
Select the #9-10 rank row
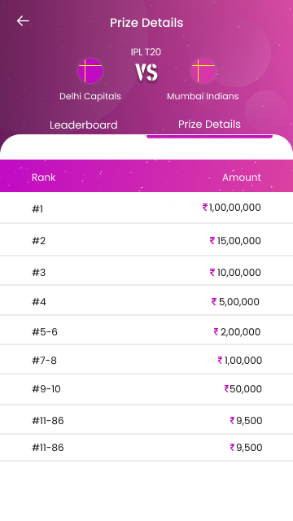pyautogui.click(x=146, y=389)
